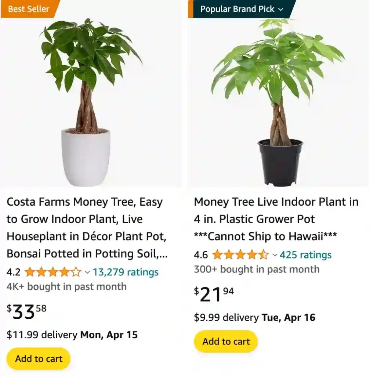Viewport: 370px width, 376px height.
Task: Click the orange star rating of Costa Farms tree
Action: tap(52, 272)
